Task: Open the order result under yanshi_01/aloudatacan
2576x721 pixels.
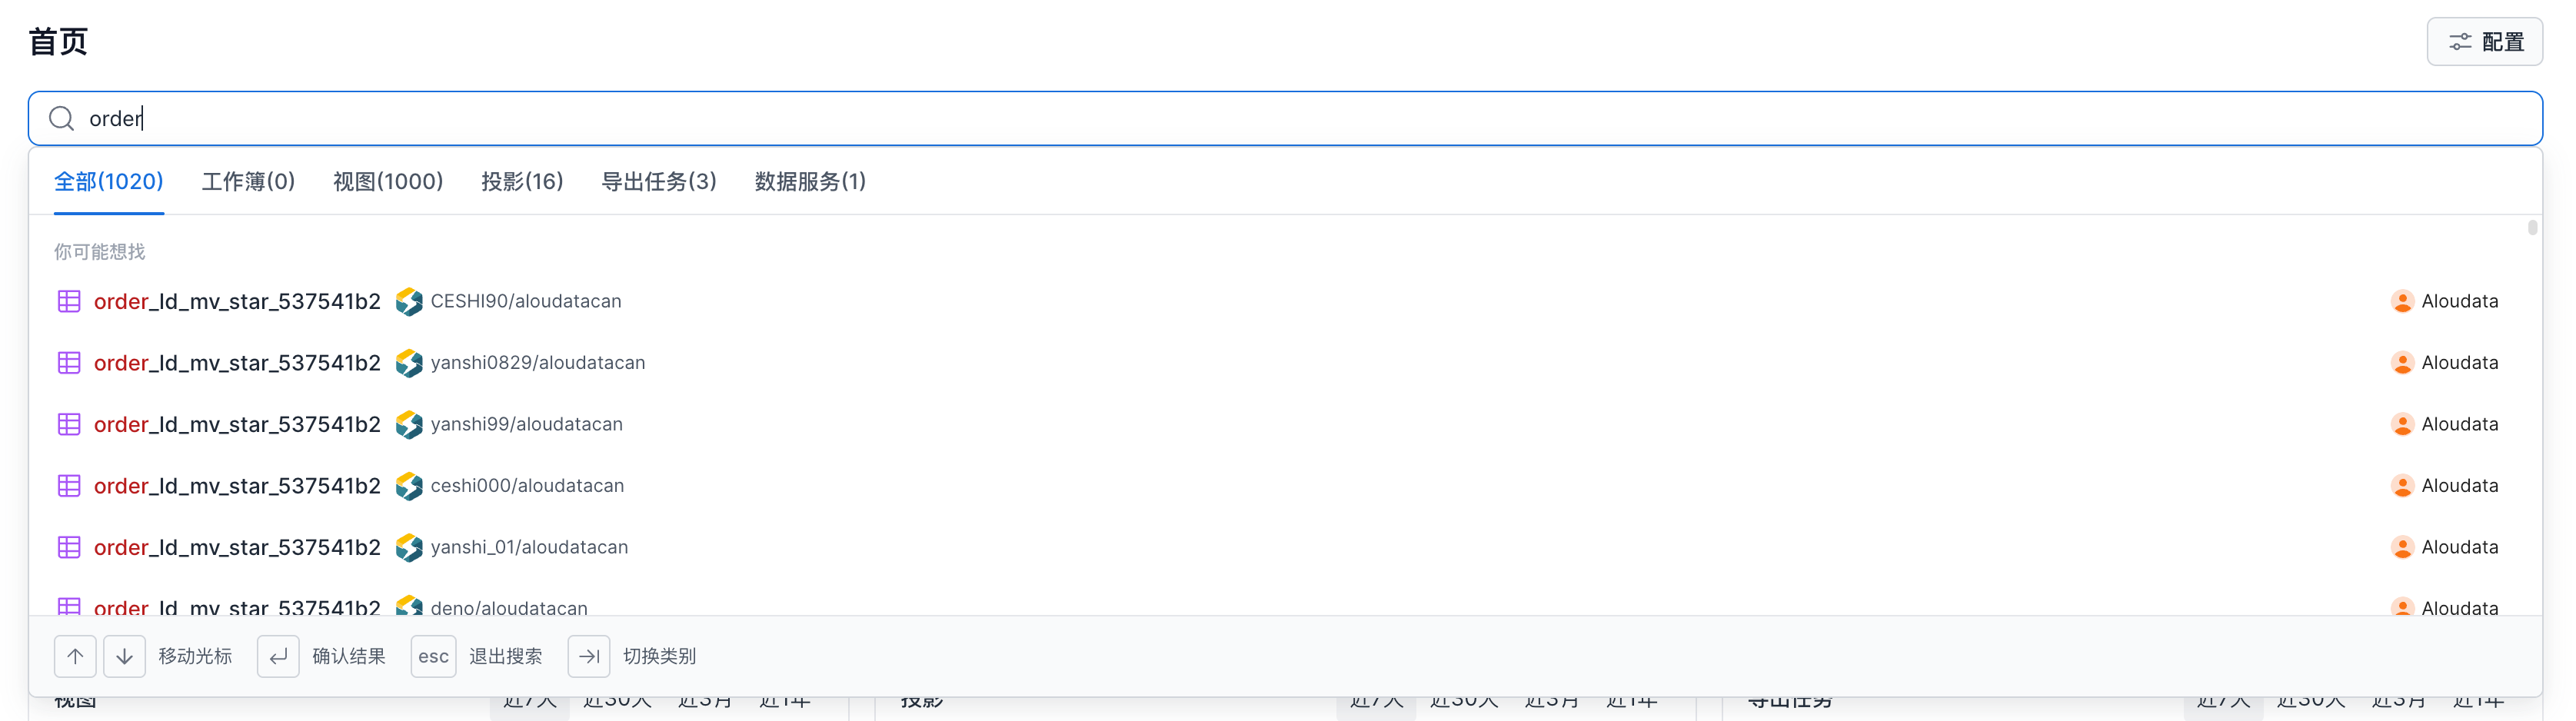Action: click(237, 547)
